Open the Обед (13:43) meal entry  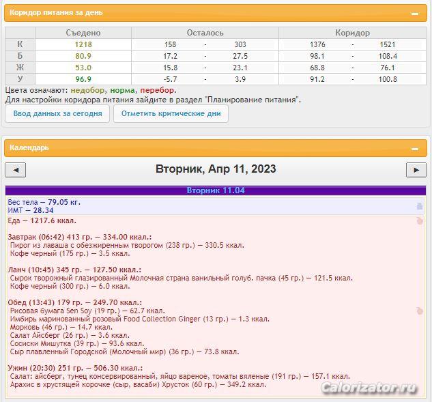[x=75, y=302]
